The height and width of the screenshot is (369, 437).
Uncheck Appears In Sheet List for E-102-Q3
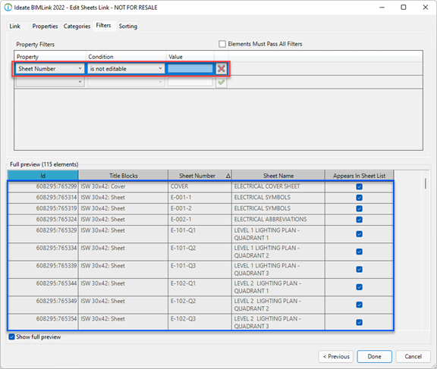[360, 322]
